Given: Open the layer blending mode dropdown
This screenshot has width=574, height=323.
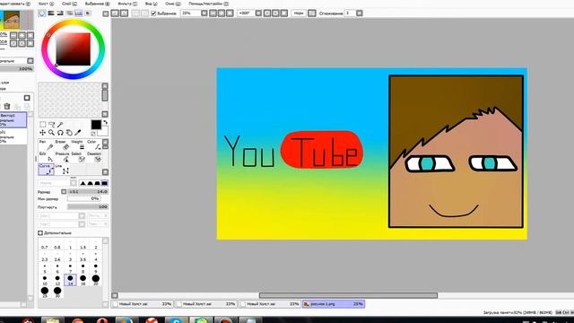Looking at the screenshot, I should click(30, 61).
